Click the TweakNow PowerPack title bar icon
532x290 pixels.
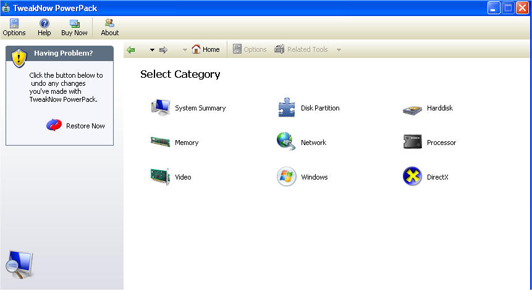coord(6,8)
